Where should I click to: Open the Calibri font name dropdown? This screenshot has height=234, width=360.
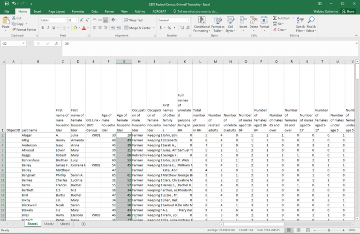coord(66,20)
